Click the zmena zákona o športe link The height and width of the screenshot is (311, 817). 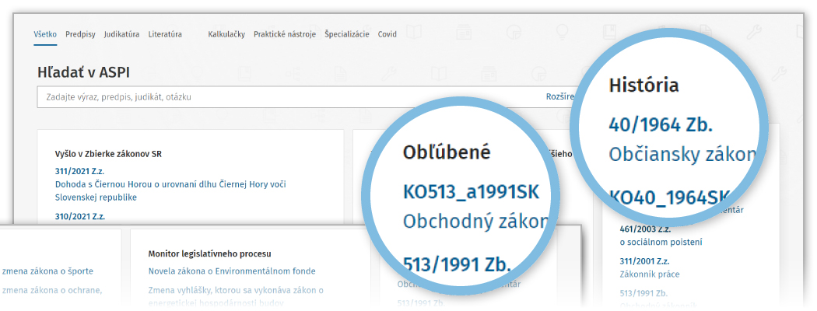47,271
